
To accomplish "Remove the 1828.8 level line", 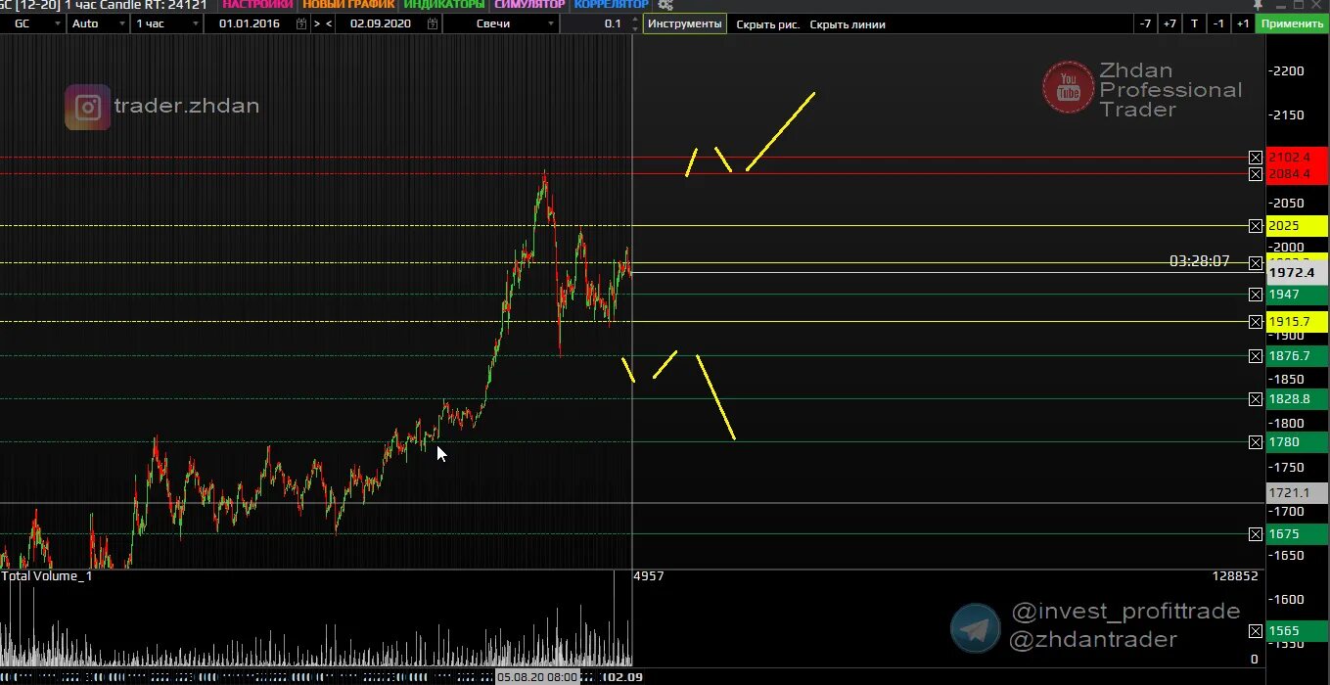I will click(1256, 399).
